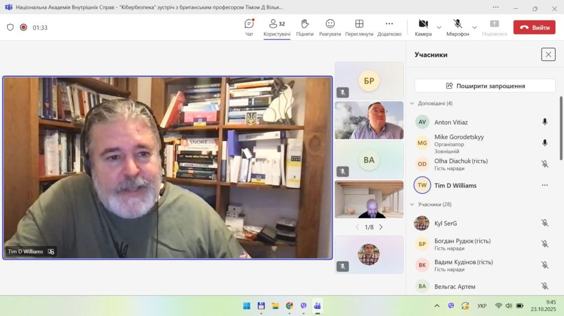Expand camera options dropdown arrow
The width and height of the screenshot is (564, 316).
[x=439, y=27]
